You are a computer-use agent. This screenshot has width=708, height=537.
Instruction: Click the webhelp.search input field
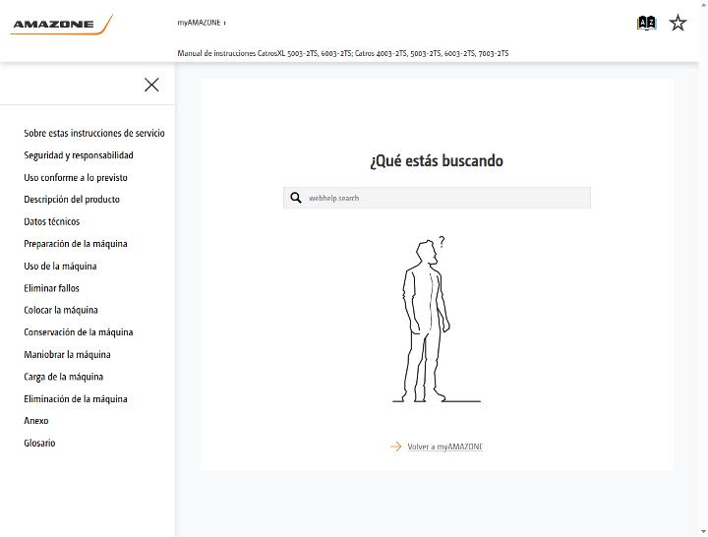(x=437, y=198)
